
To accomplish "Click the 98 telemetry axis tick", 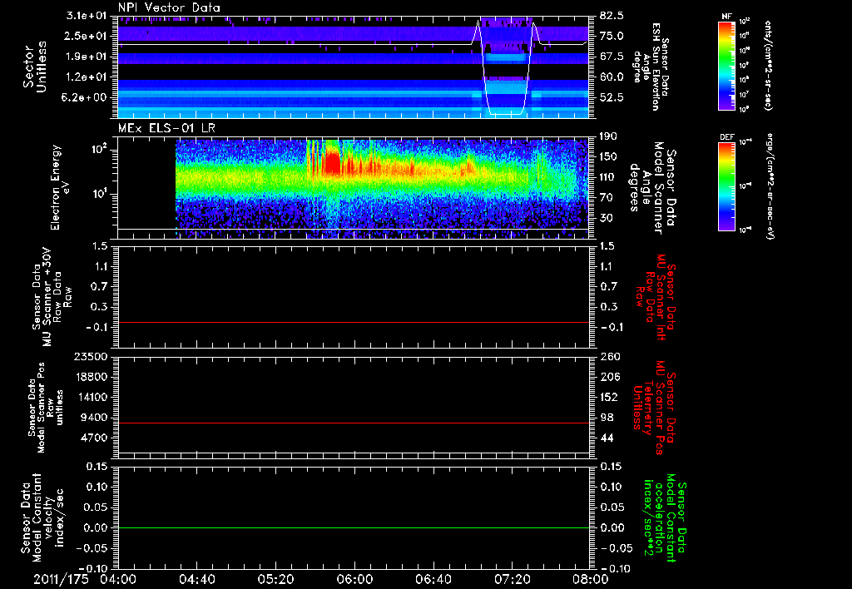I will tap(607, 418).
